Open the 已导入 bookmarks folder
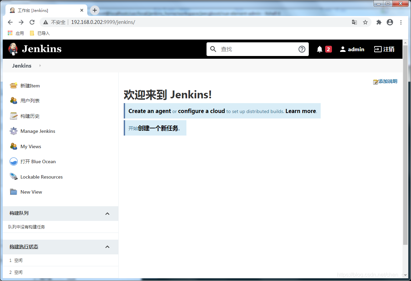The width and height of the screenshot is (411, 281). [x=40, y=33]
